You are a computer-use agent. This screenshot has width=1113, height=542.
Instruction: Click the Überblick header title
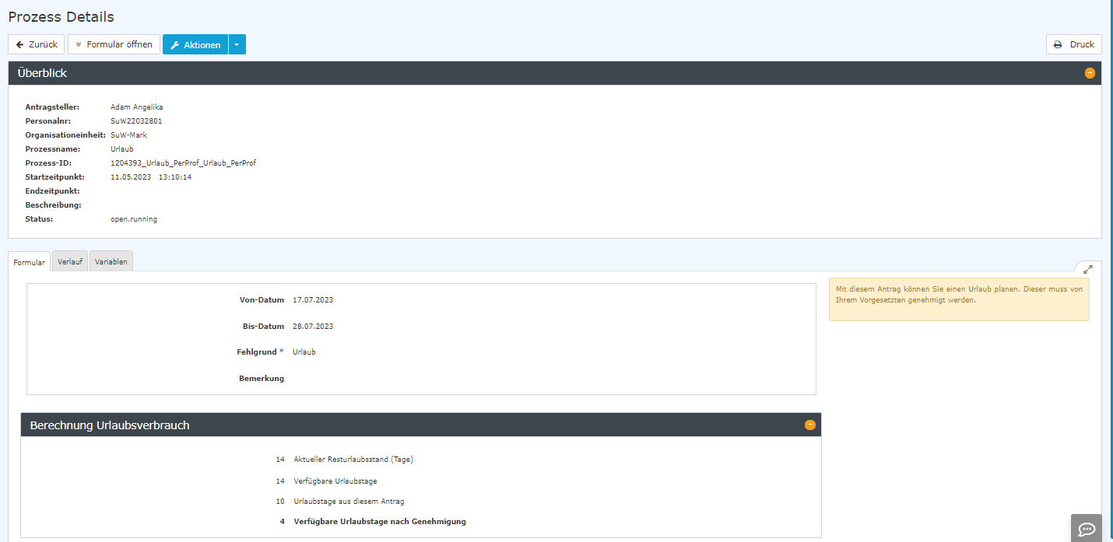42,73
